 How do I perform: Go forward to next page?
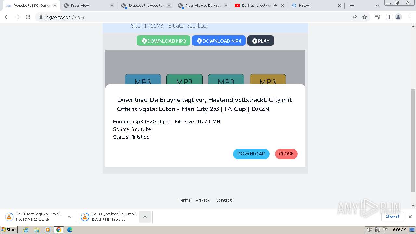coord(18,17)
